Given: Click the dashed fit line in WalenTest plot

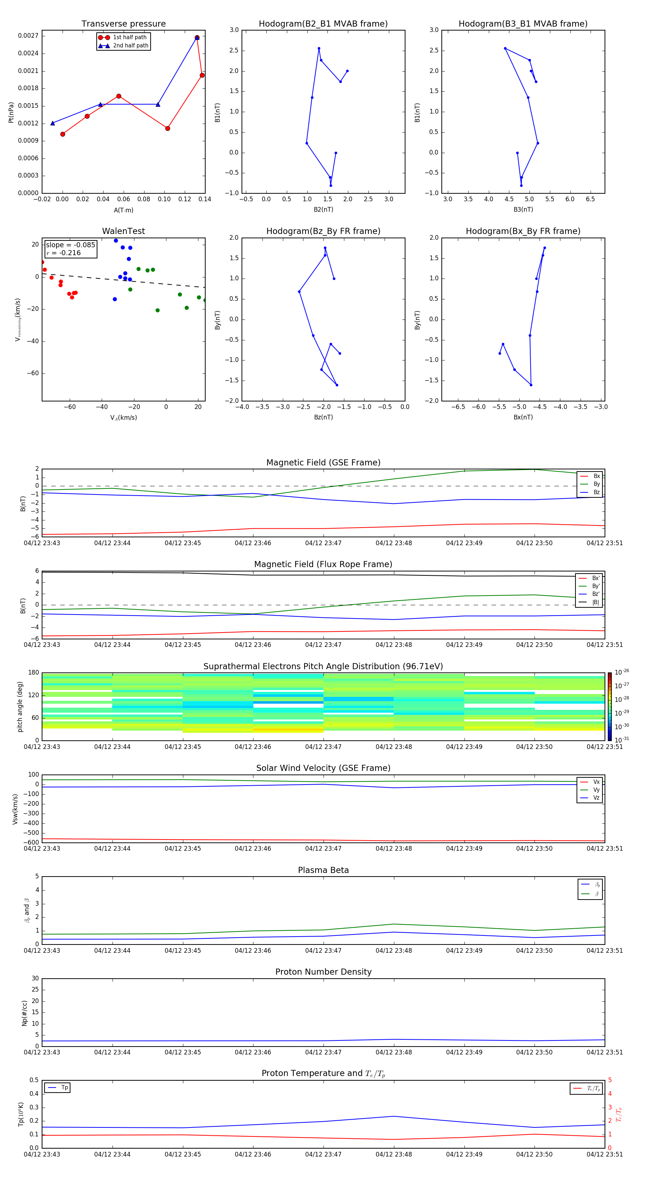Looking at the screenshot, I should point(123,280).
